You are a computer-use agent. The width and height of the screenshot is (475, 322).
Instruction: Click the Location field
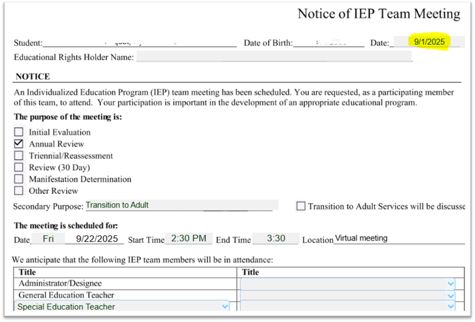pyautogui.click(x=399, y=238)
